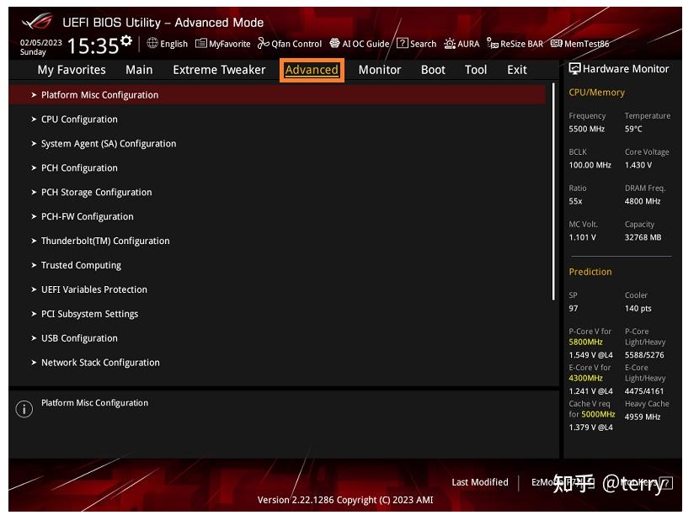The height and width of the screenshot is (515, 683).
Task: Open PCH Storage Configuration
Action: (96, 192)
